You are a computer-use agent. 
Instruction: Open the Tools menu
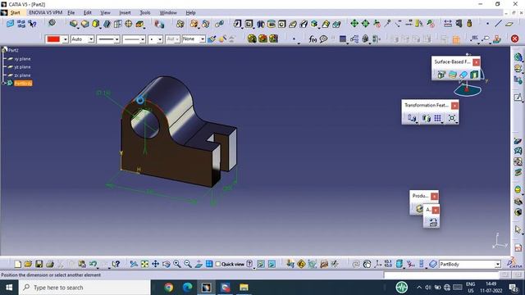[x=145, y=13]
